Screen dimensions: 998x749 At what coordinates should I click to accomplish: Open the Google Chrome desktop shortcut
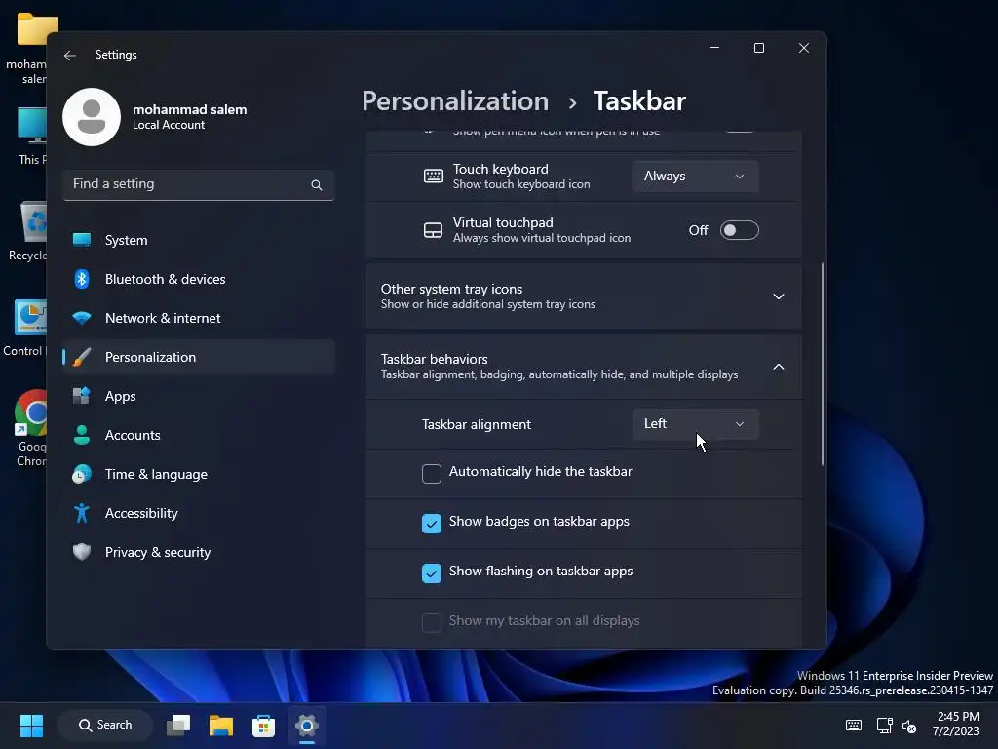32,428
